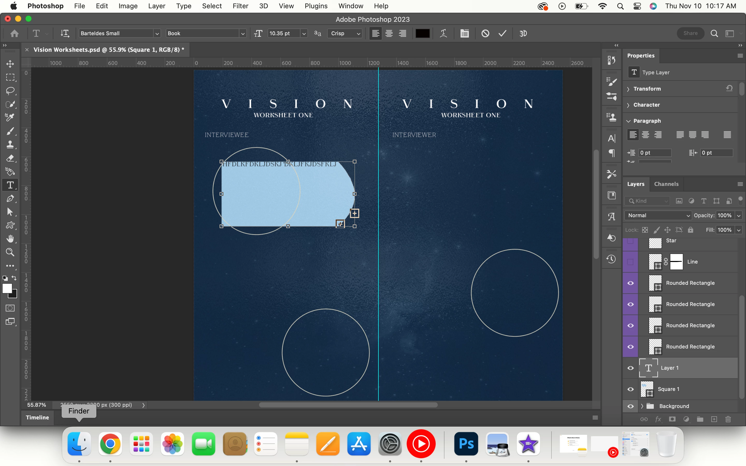Select the Lasso tool
The image size is (746, 466).
pyautogui.click(x=10, y=91)
